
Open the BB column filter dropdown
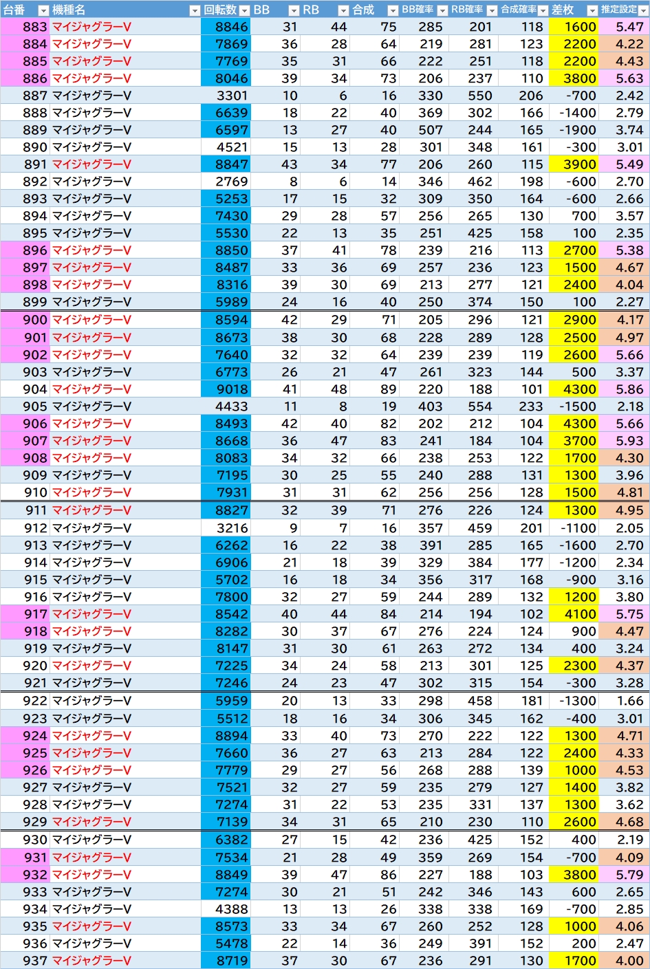(294, 10)
